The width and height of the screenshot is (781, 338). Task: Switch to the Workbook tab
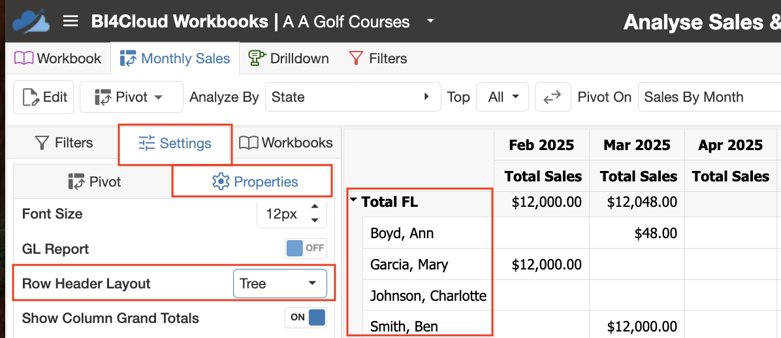click(x=57, y=58)
